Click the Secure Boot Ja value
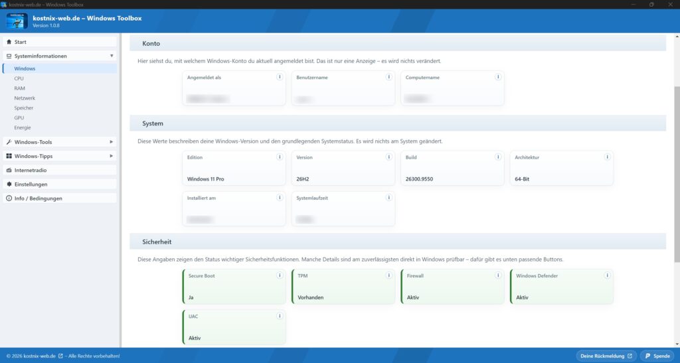 point(191,297)
